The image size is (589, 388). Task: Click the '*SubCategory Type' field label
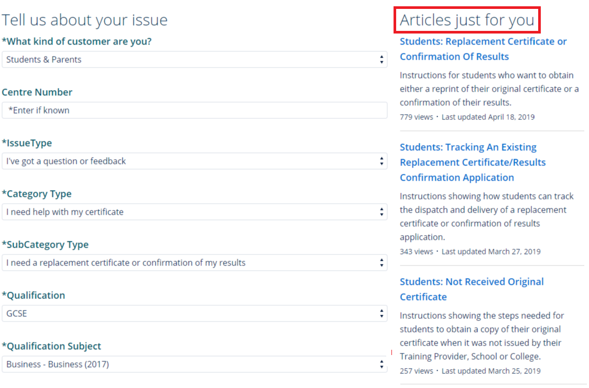point(45,245)
